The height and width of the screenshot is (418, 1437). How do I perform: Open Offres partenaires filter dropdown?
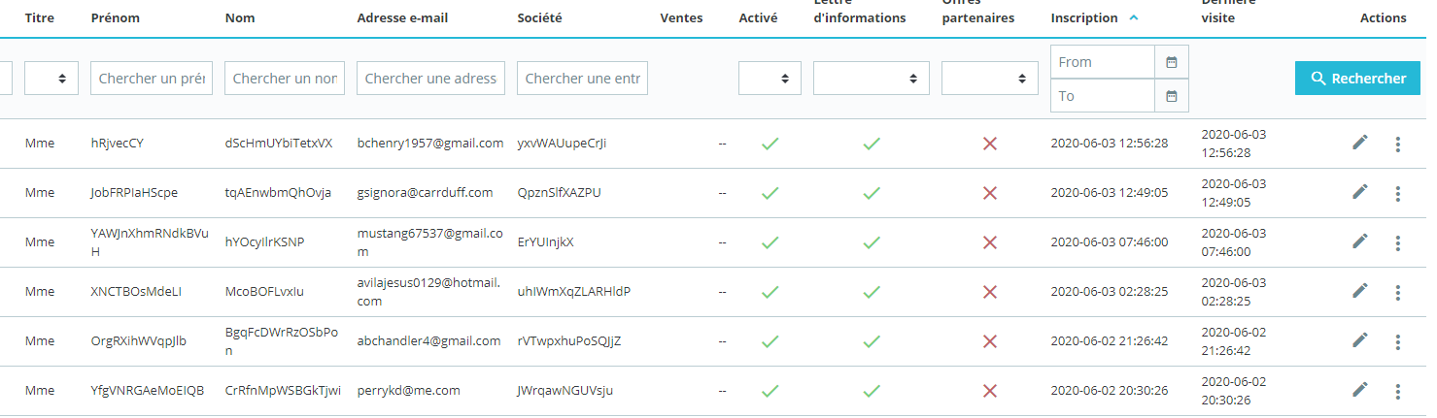pyautogui.click(x=989, y=79)
